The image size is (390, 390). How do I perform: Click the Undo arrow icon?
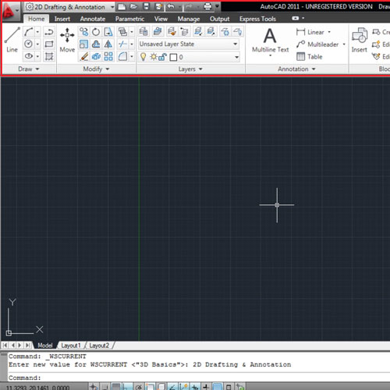(171, 6)
